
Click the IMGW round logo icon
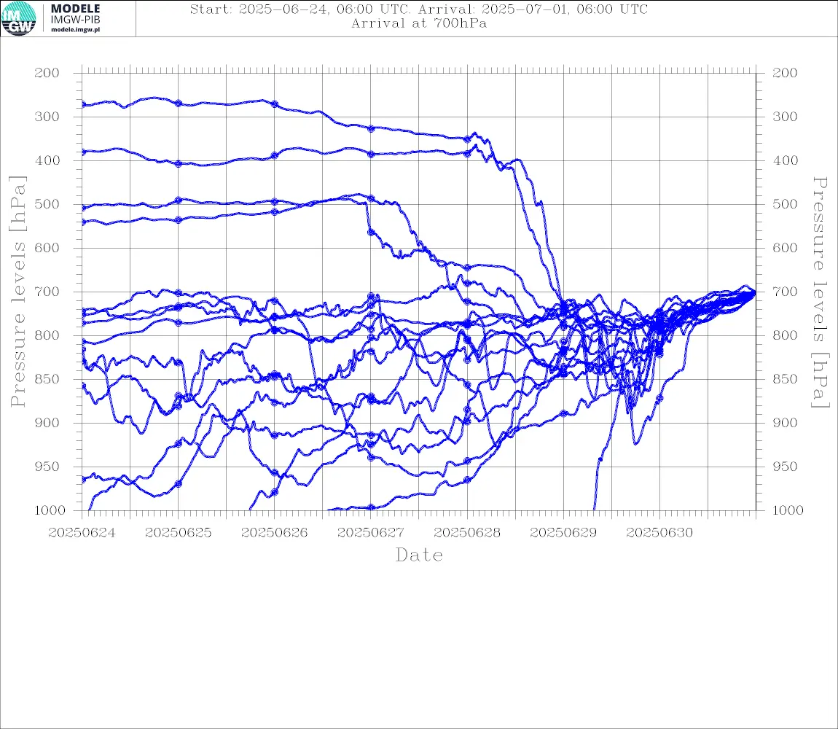coord(19,18)
